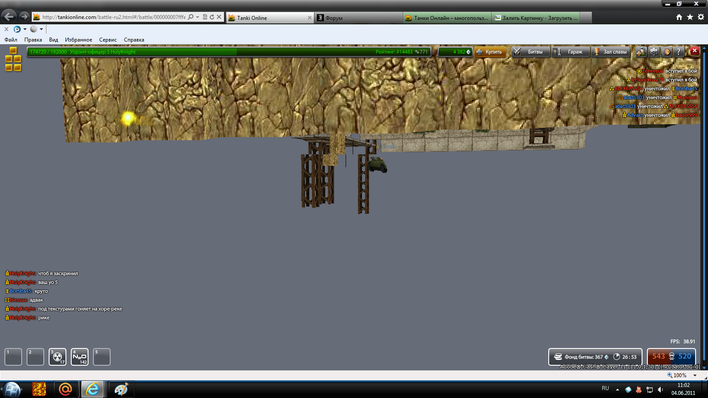Open the Правка menu
The height and width of the screenshot is (398, 708).
[x=33, y=40]
